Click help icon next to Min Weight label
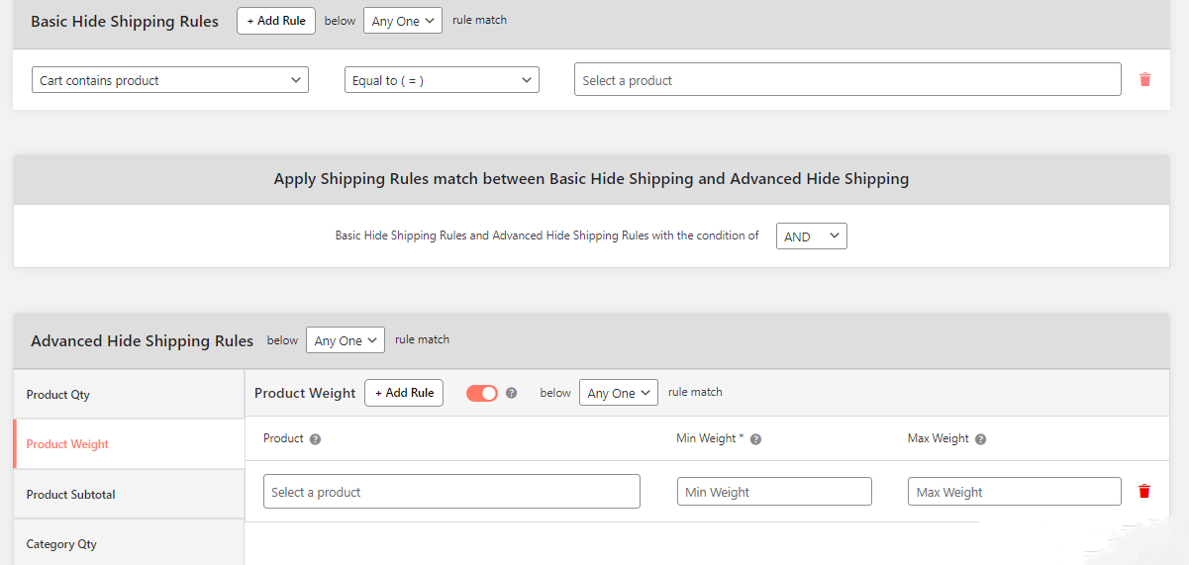This screenshot has height=565, width=1189. click(x=755, y=439)
